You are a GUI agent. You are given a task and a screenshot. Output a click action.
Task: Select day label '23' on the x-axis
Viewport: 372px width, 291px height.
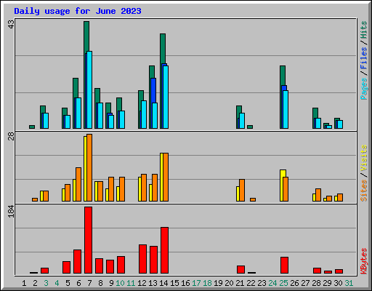tap(262, 283)
